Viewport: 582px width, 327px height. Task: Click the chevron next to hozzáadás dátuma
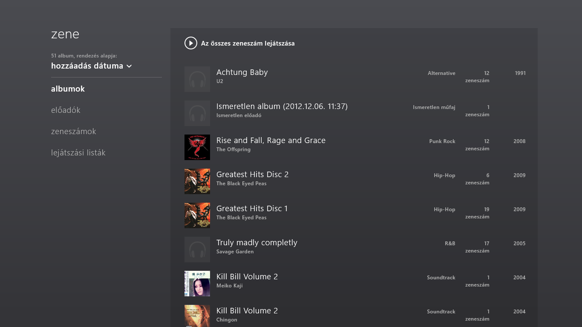point(129,66)
